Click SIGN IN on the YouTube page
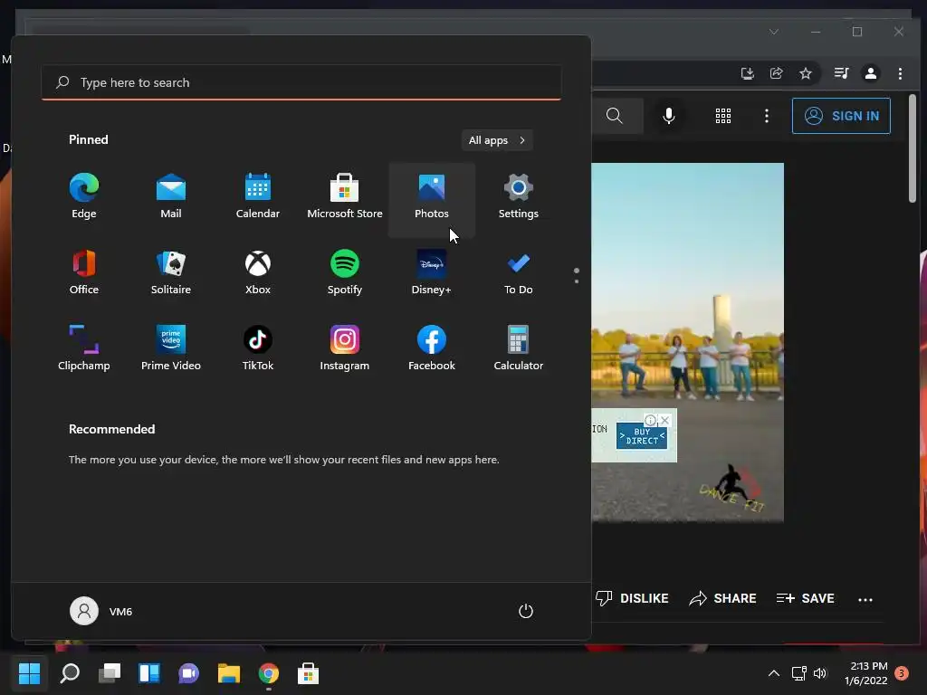The height and width of the screenshot is (695, 927). [841, 116]
